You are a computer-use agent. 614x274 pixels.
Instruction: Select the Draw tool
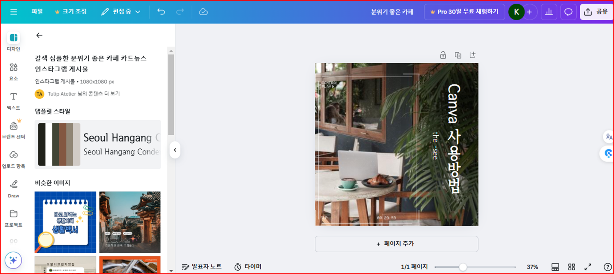(13, 189)
